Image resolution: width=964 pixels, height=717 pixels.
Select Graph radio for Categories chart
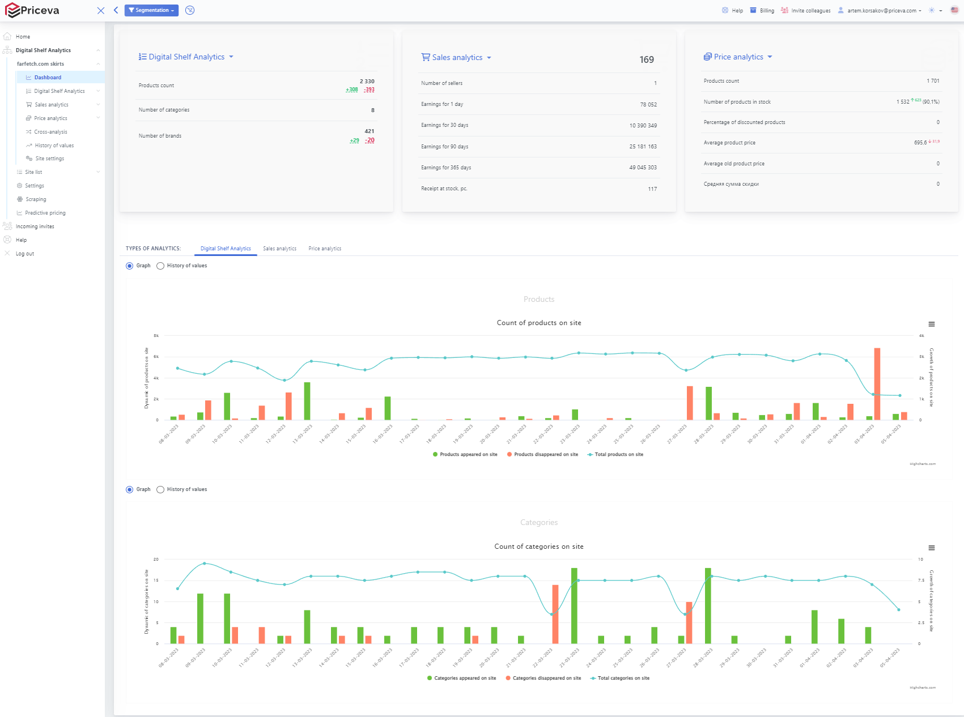129,489
